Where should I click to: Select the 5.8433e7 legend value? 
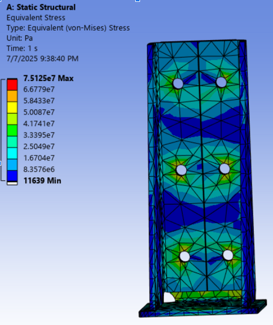pyautogui.click(x=39, y=101)
